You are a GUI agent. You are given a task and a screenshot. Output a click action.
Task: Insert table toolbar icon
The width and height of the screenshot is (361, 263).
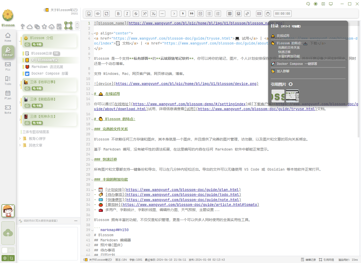click(x=230, y=14)
